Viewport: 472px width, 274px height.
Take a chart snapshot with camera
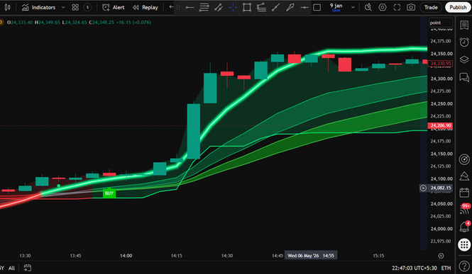pyautogui.click(x=411, y=8)
